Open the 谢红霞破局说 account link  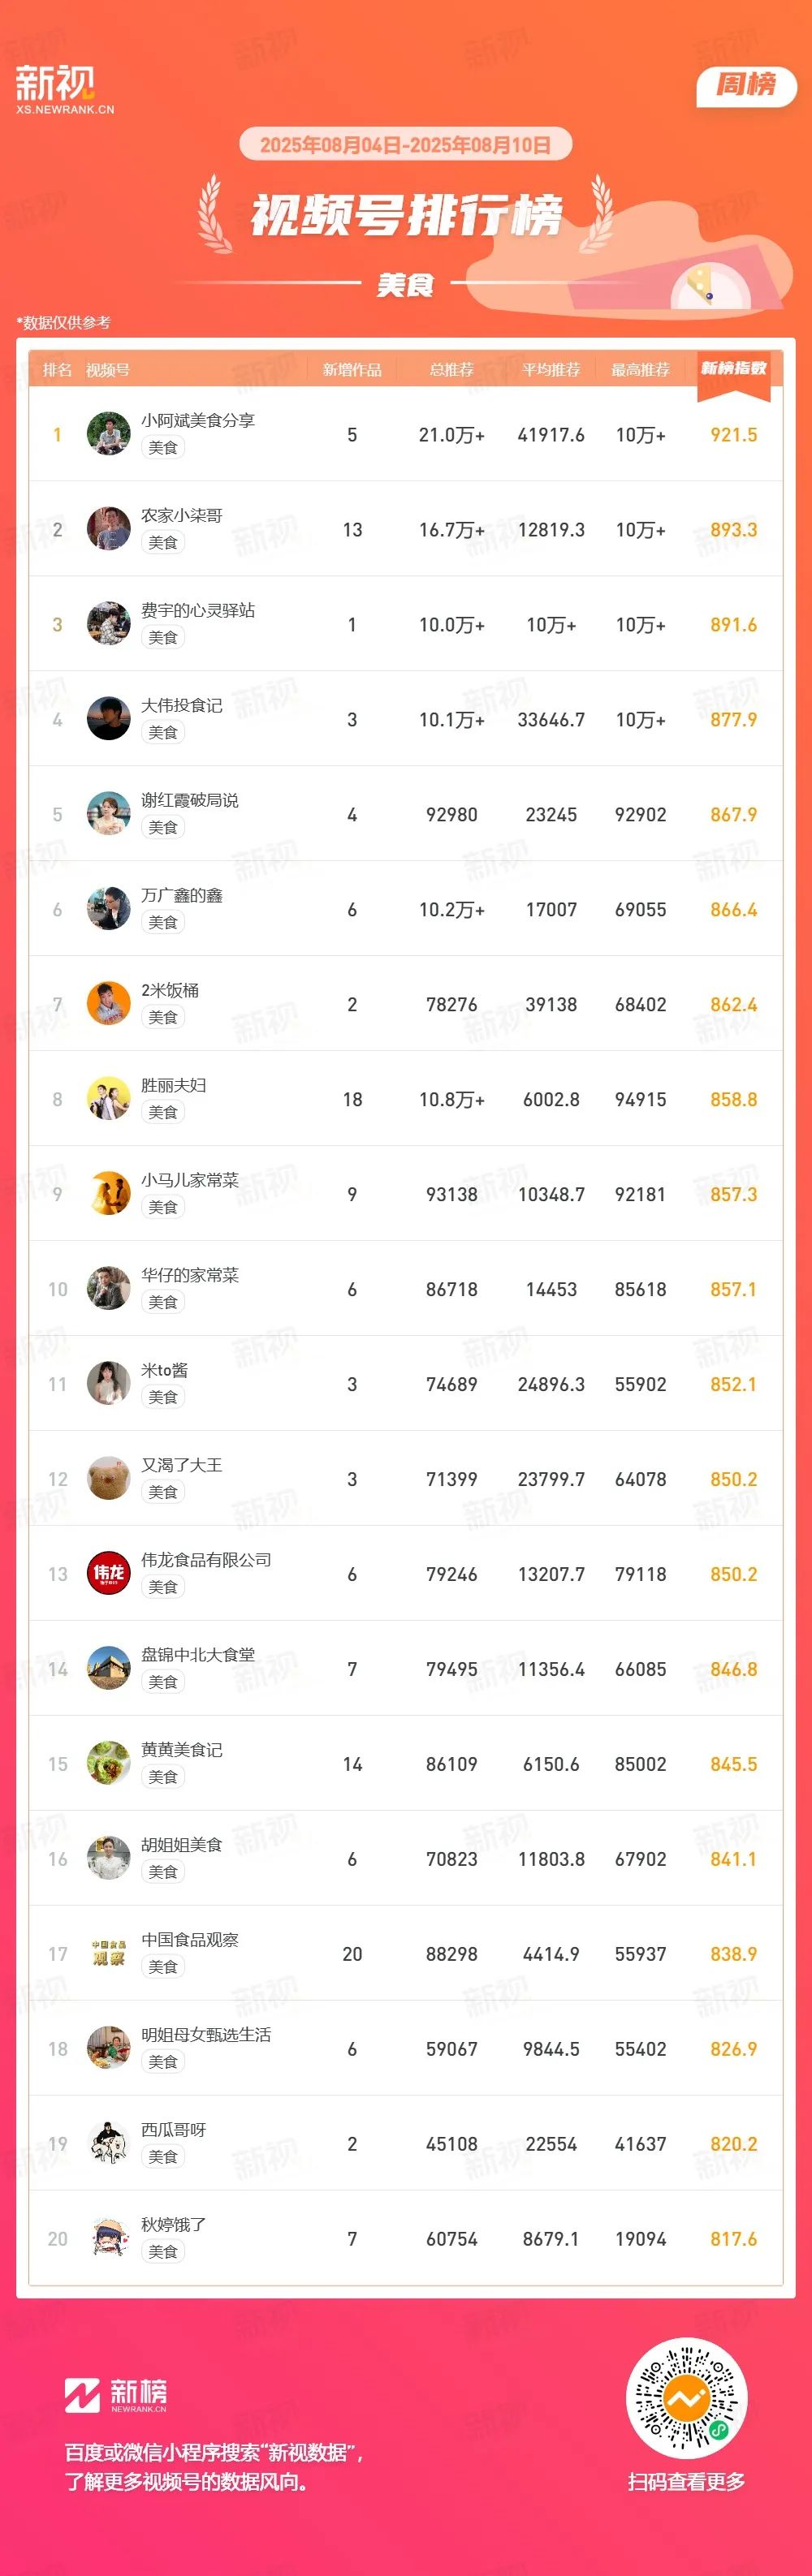point(190,800)
